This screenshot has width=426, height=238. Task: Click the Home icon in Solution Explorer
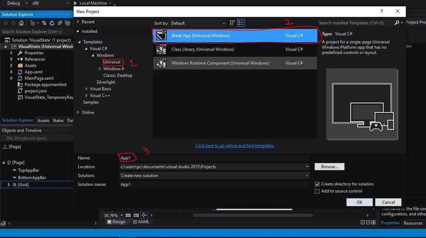21,23
